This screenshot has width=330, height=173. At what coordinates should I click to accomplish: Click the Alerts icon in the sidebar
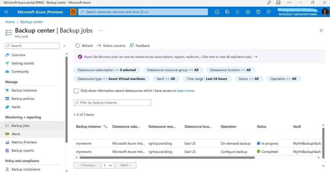click(x=7, y=134)
